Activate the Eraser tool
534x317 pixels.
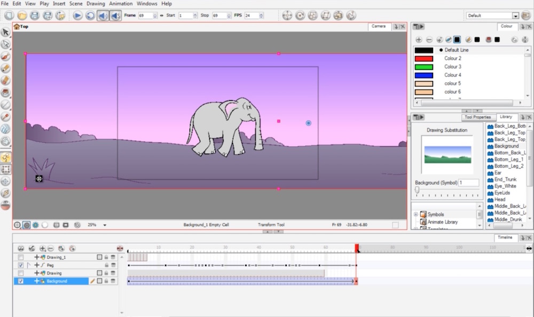6,80
